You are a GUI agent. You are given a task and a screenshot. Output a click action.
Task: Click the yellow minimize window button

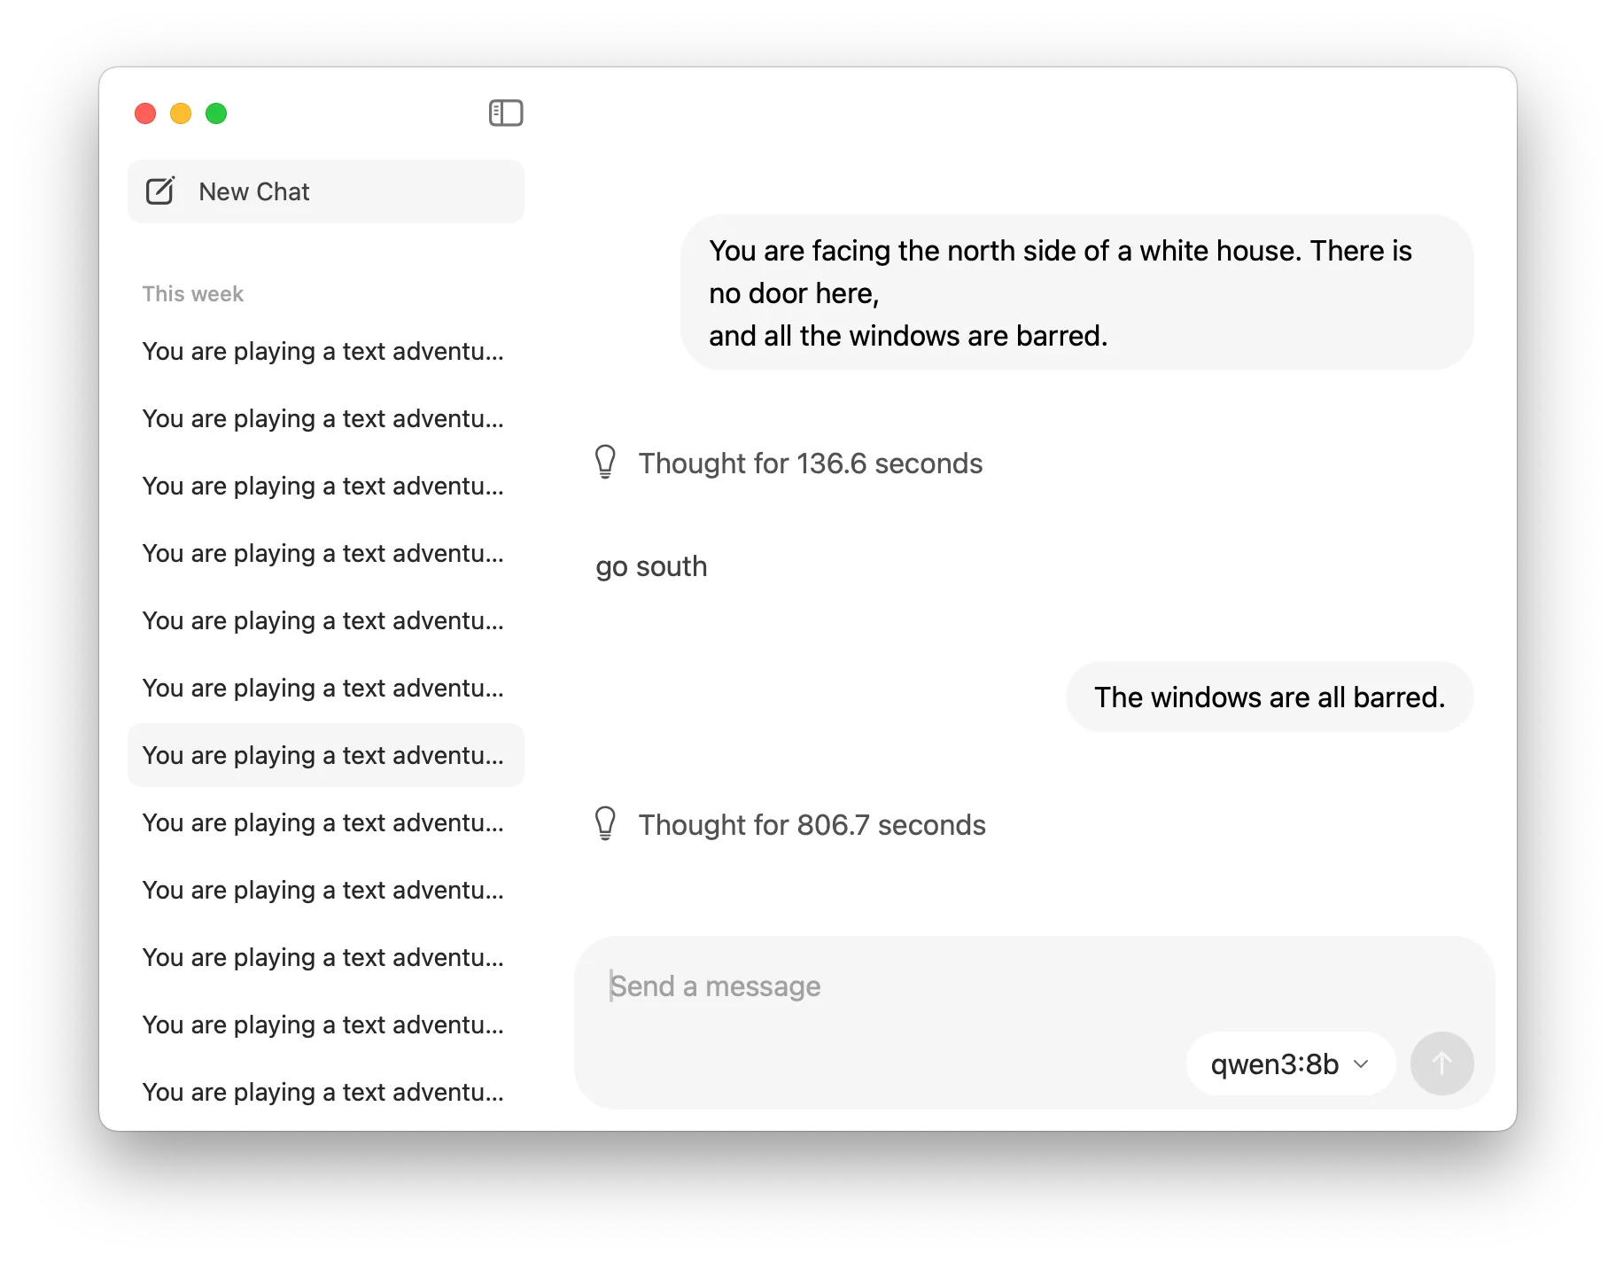(181, 113)
